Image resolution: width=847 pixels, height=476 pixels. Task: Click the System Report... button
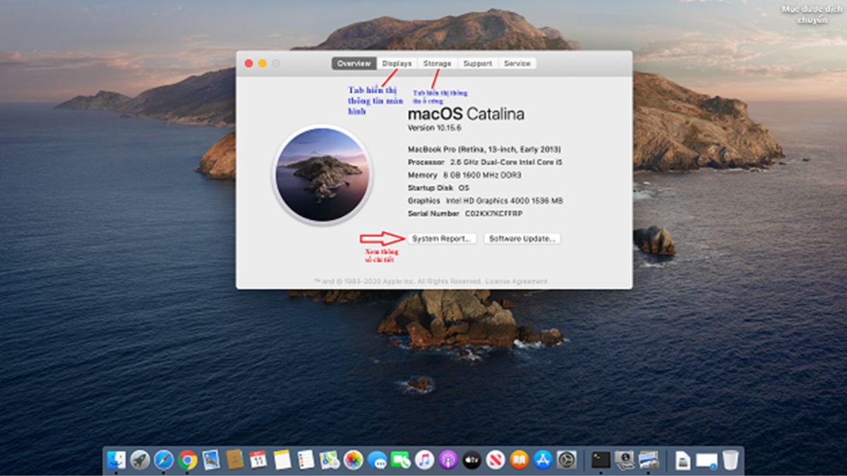point(442,239)
